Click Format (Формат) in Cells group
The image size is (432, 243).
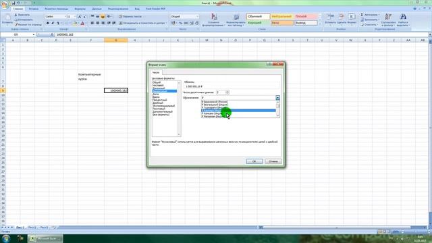[352, 19]
